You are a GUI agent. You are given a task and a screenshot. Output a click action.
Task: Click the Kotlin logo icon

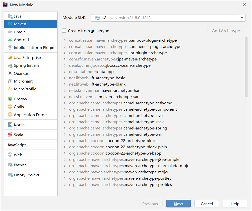click(10, 125)
